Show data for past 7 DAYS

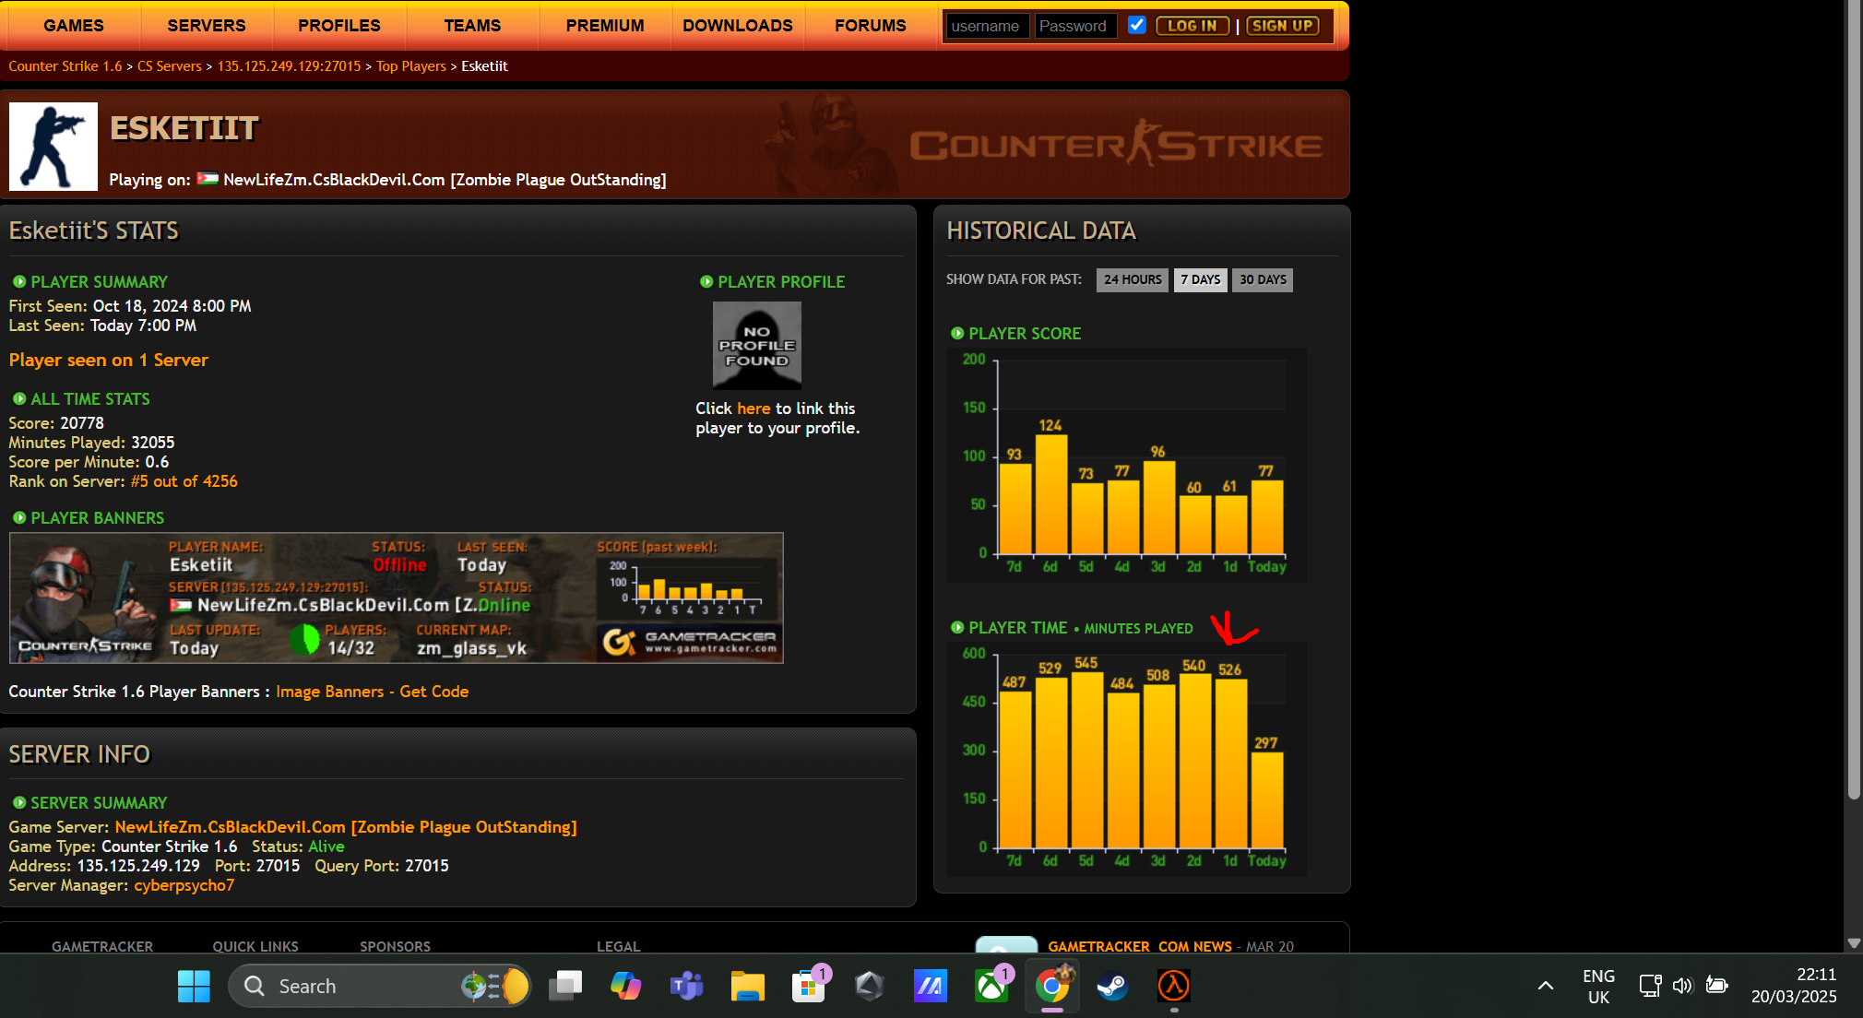pos(1201,279)
